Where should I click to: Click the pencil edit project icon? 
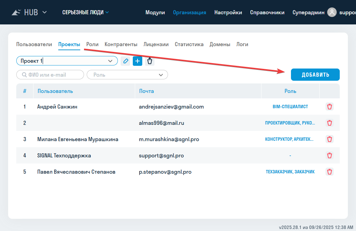pyautogui.click(x=125, y=61)
